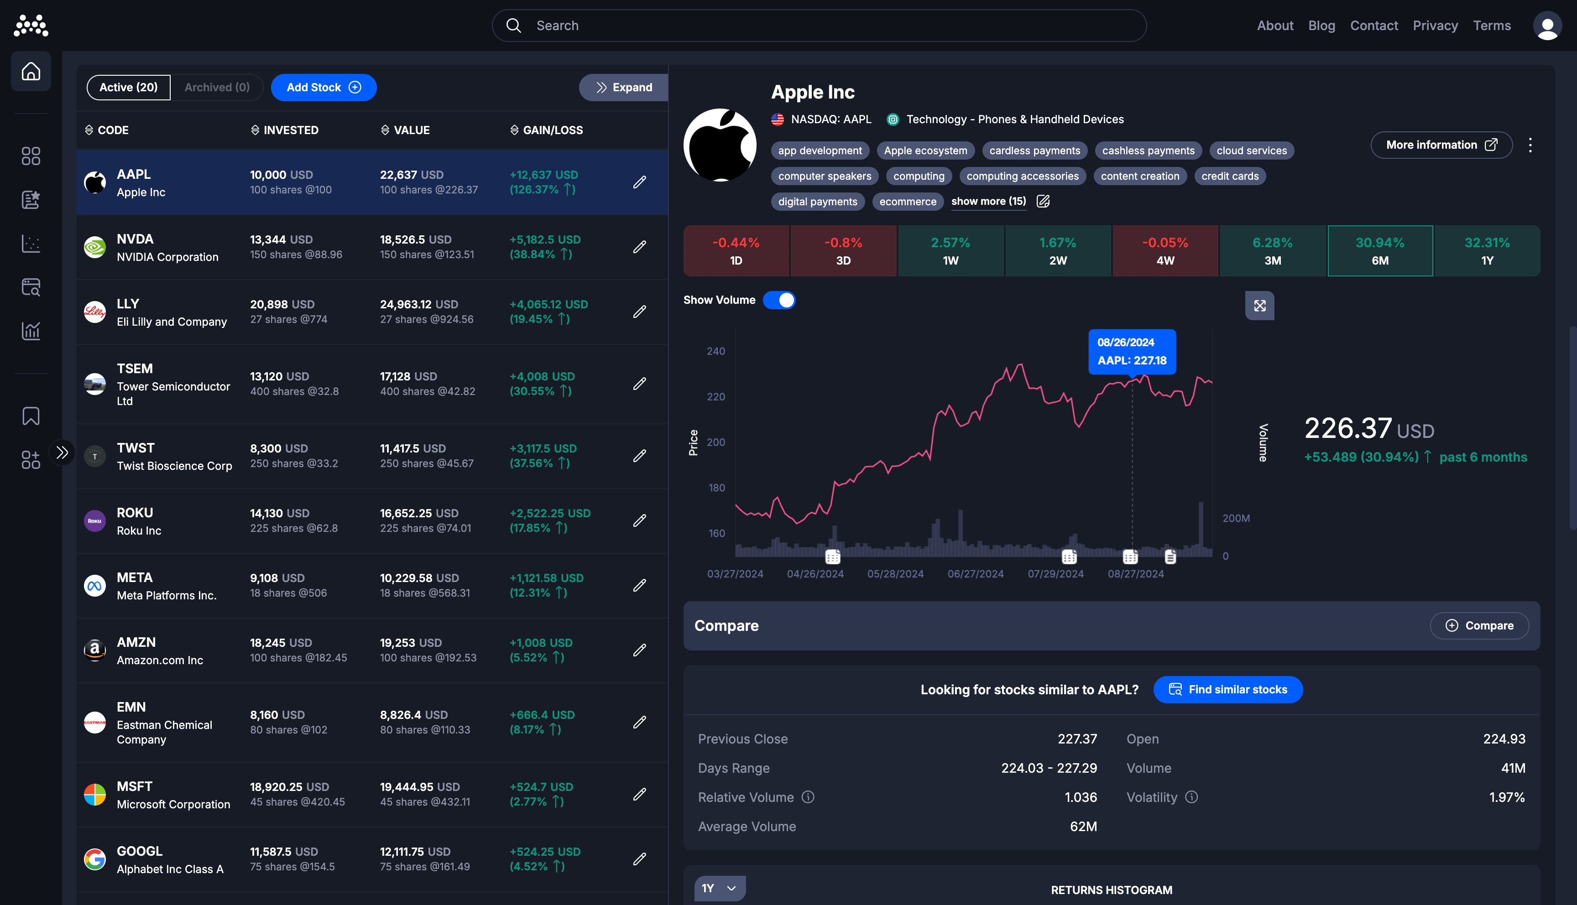The height and width of the screenshot is (905, 1577).
Task: Expand the collapsed sidebar with double chevron
Action: (62, 452)
